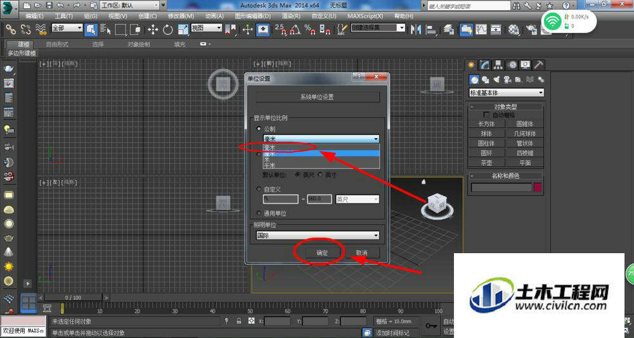Open the 全部 selection filter dropdown
Image resolution: width=634 pixels, height=338 pixels.
pos(67,28)
